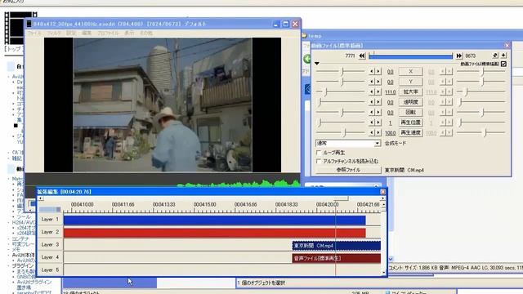
Task: Toggle Layer 4 in the timeline
Action: point(50,257)
